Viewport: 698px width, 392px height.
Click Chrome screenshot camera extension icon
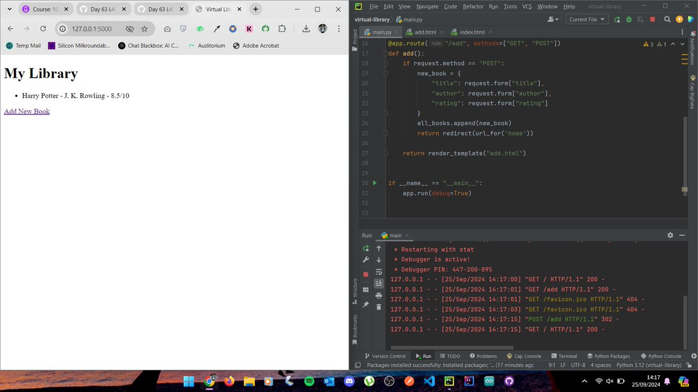(168, 29)
